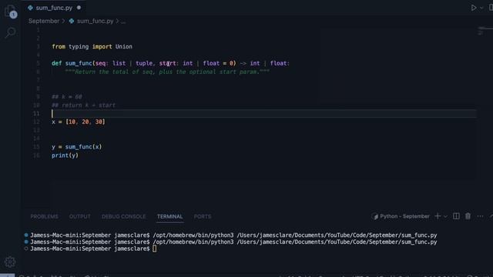Open the Search view in activity bar
This screenshot has height=277, width=493.
(10, 32)
